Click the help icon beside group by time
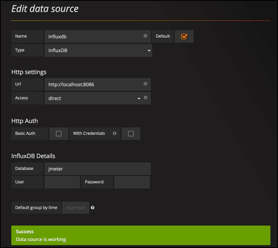 coord(93,208)
